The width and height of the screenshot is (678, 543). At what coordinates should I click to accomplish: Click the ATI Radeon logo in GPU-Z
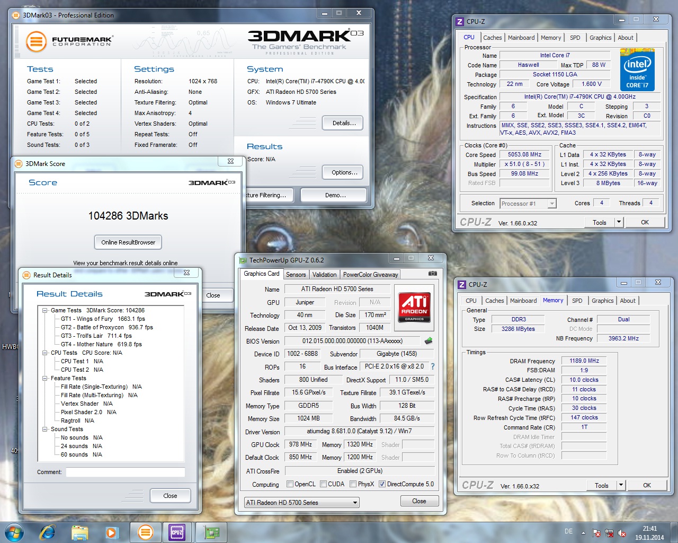point(414,306)
